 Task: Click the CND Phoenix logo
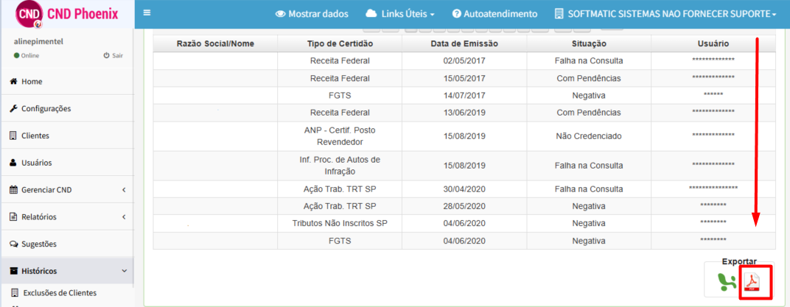coord(67,15)
